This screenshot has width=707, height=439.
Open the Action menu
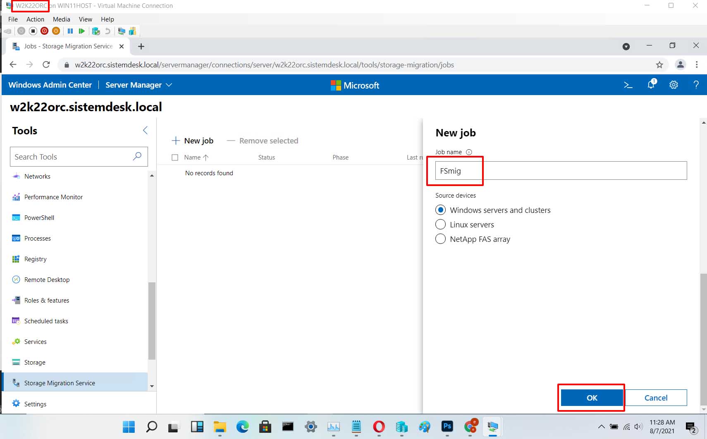point(35,19)
